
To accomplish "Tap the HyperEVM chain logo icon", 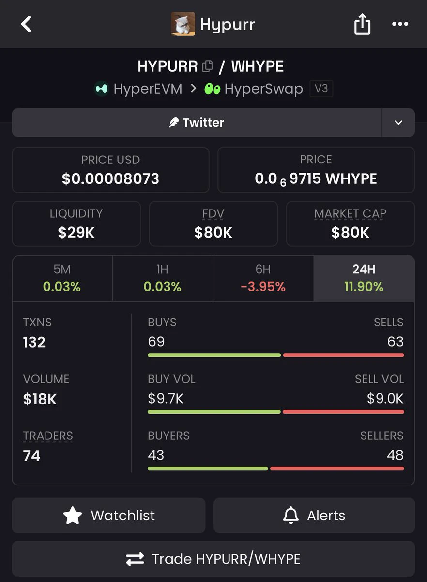I will click(x=102, y=89).
